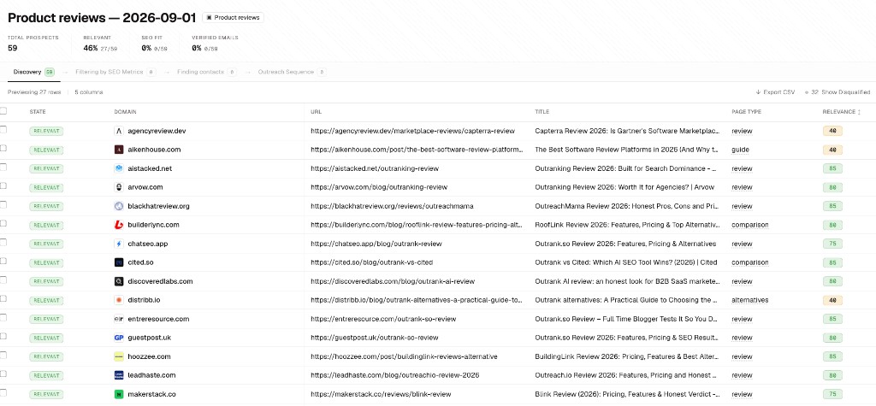Image resolution: width=876 pixels, height=406 pixels.
Task: Click the entreresource.com favicon icon
Action: [118, 319]
